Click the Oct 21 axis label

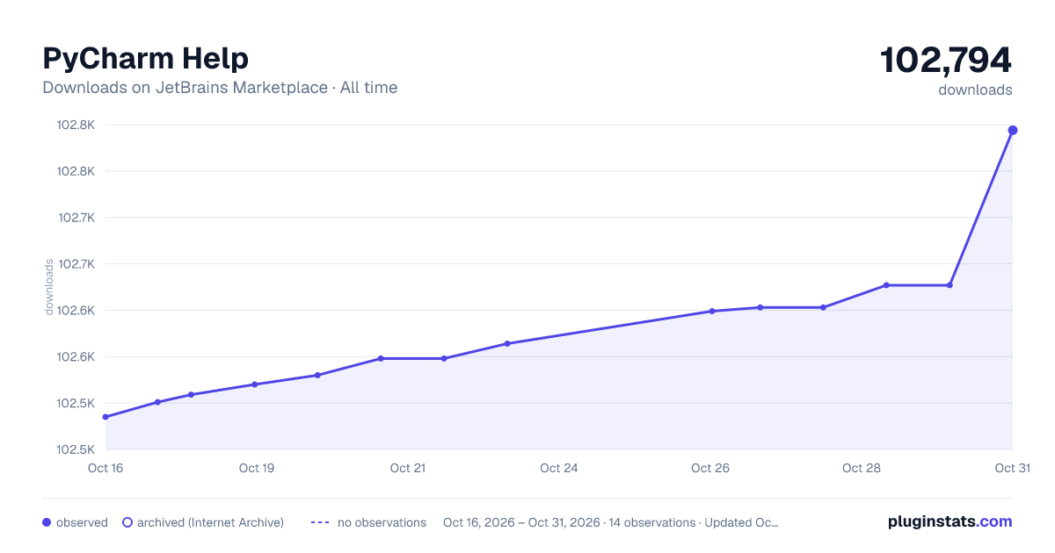coord(408,468)
